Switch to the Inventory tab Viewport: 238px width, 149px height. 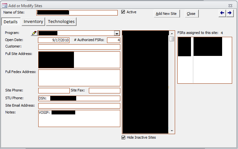[x=33, y=22]
